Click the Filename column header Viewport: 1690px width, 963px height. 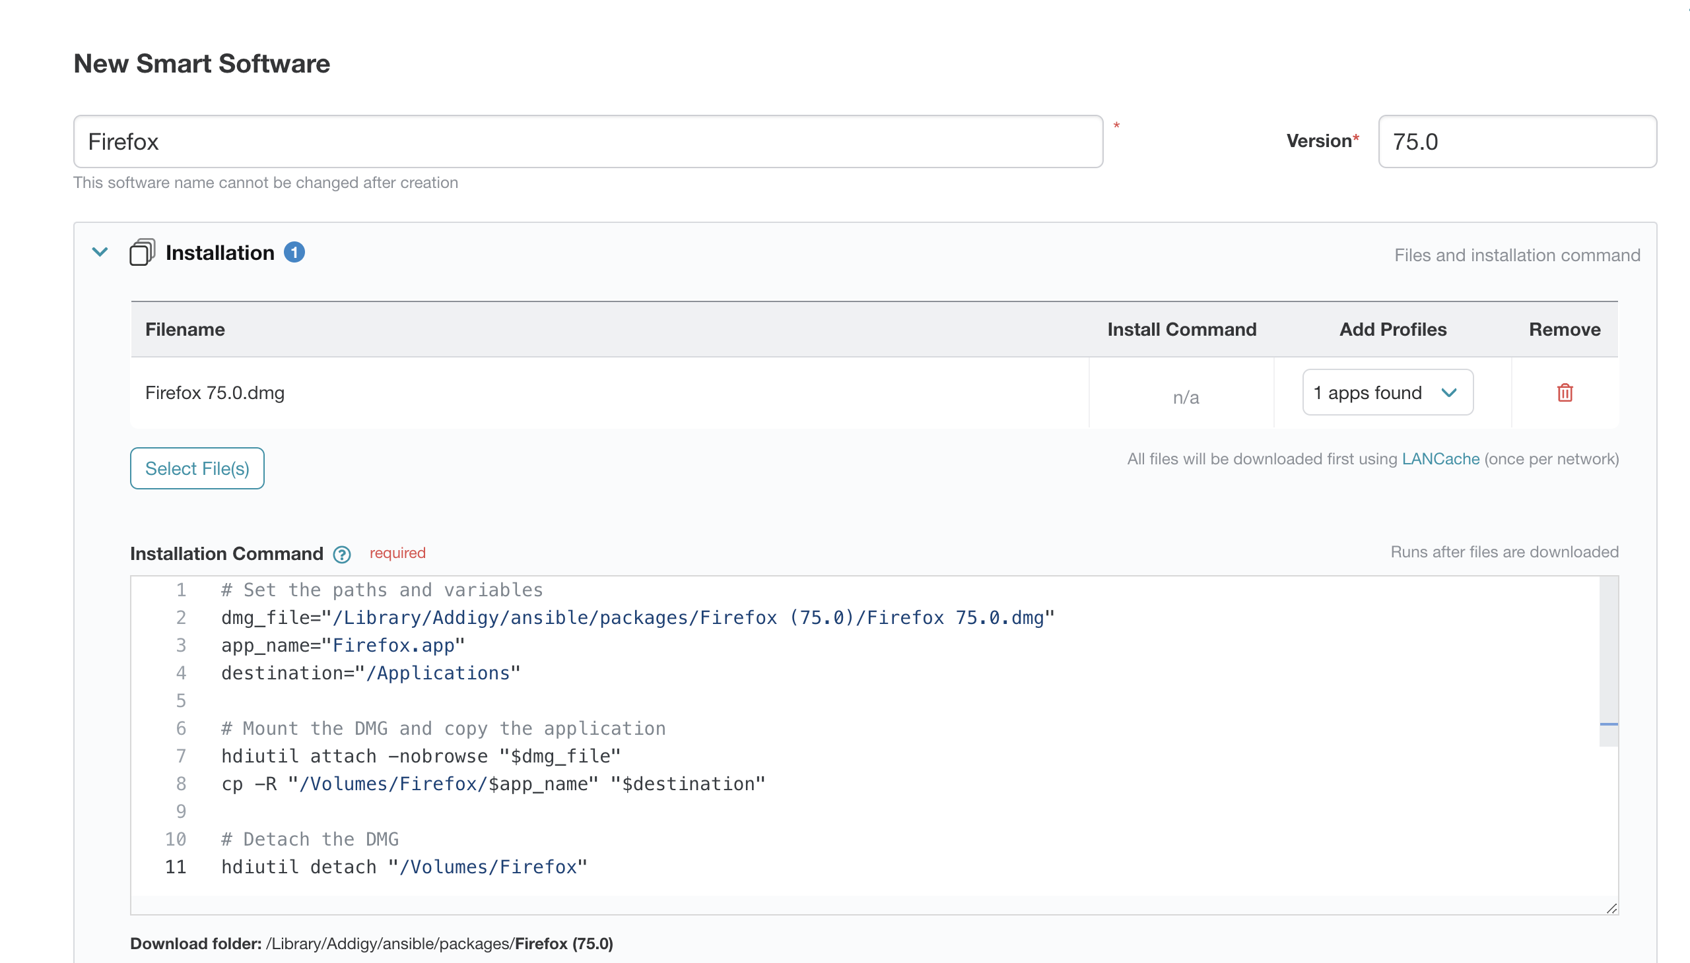[x=185, y=329]
